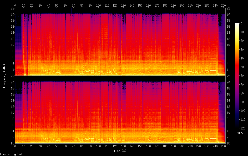Click the bright tone near 235 s in lower channel
248x156 pixels.
(213, 138)
